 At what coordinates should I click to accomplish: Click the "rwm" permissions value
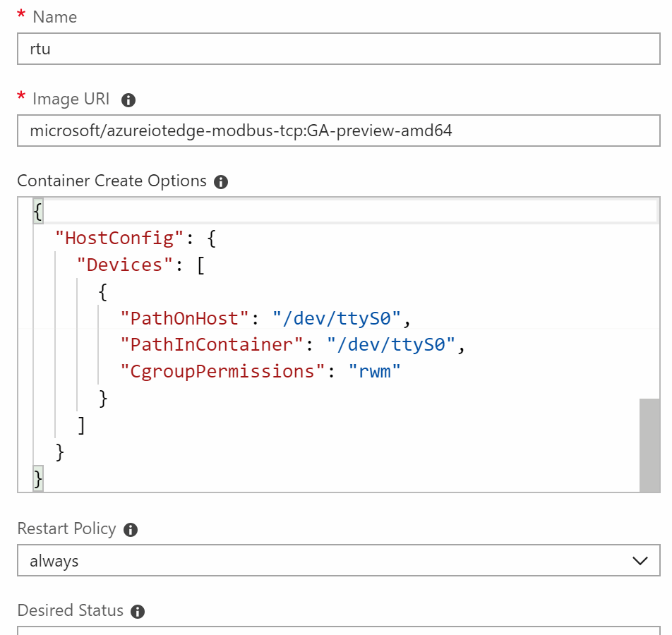[x=374, y=372]
